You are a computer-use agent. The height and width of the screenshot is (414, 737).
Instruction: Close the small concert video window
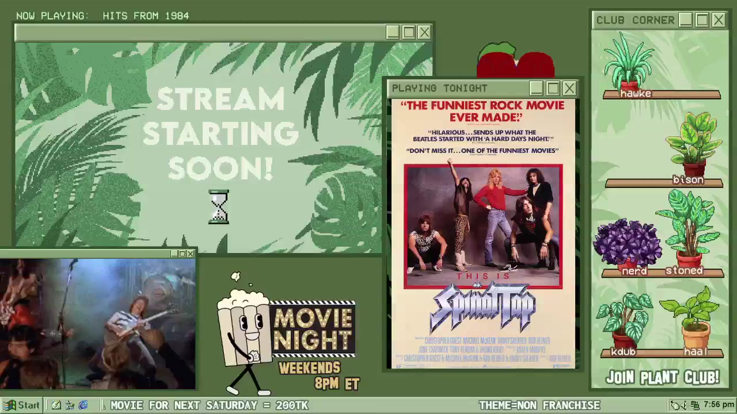[190, 254]
